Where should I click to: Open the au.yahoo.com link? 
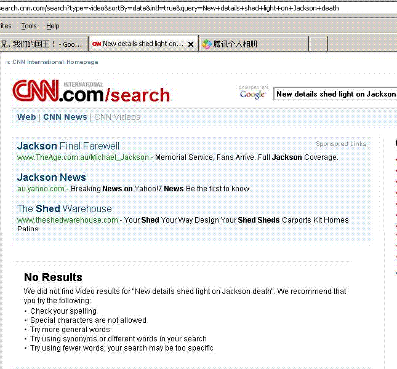pyautogui.click(x=41, y=189)
